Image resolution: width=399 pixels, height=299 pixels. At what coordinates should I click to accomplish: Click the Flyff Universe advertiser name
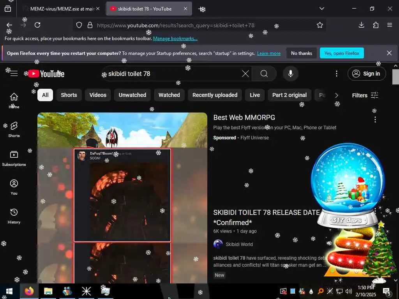pyautogui.click(x=254, y=138)
